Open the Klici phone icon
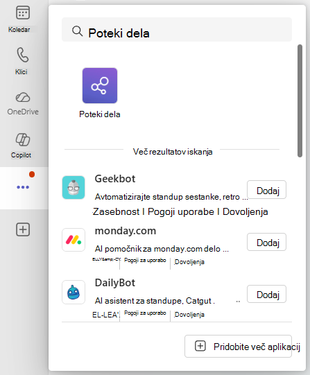Image resolution: width=310 pixels, height=375 pixels. [22, 55]
